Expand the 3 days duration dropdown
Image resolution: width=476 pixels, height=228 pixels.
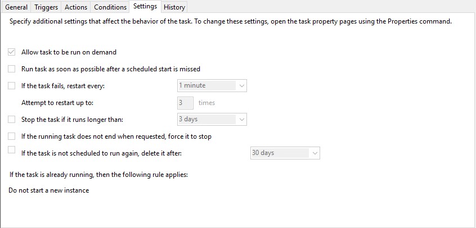pyautogui.click(x=212, y=120)
